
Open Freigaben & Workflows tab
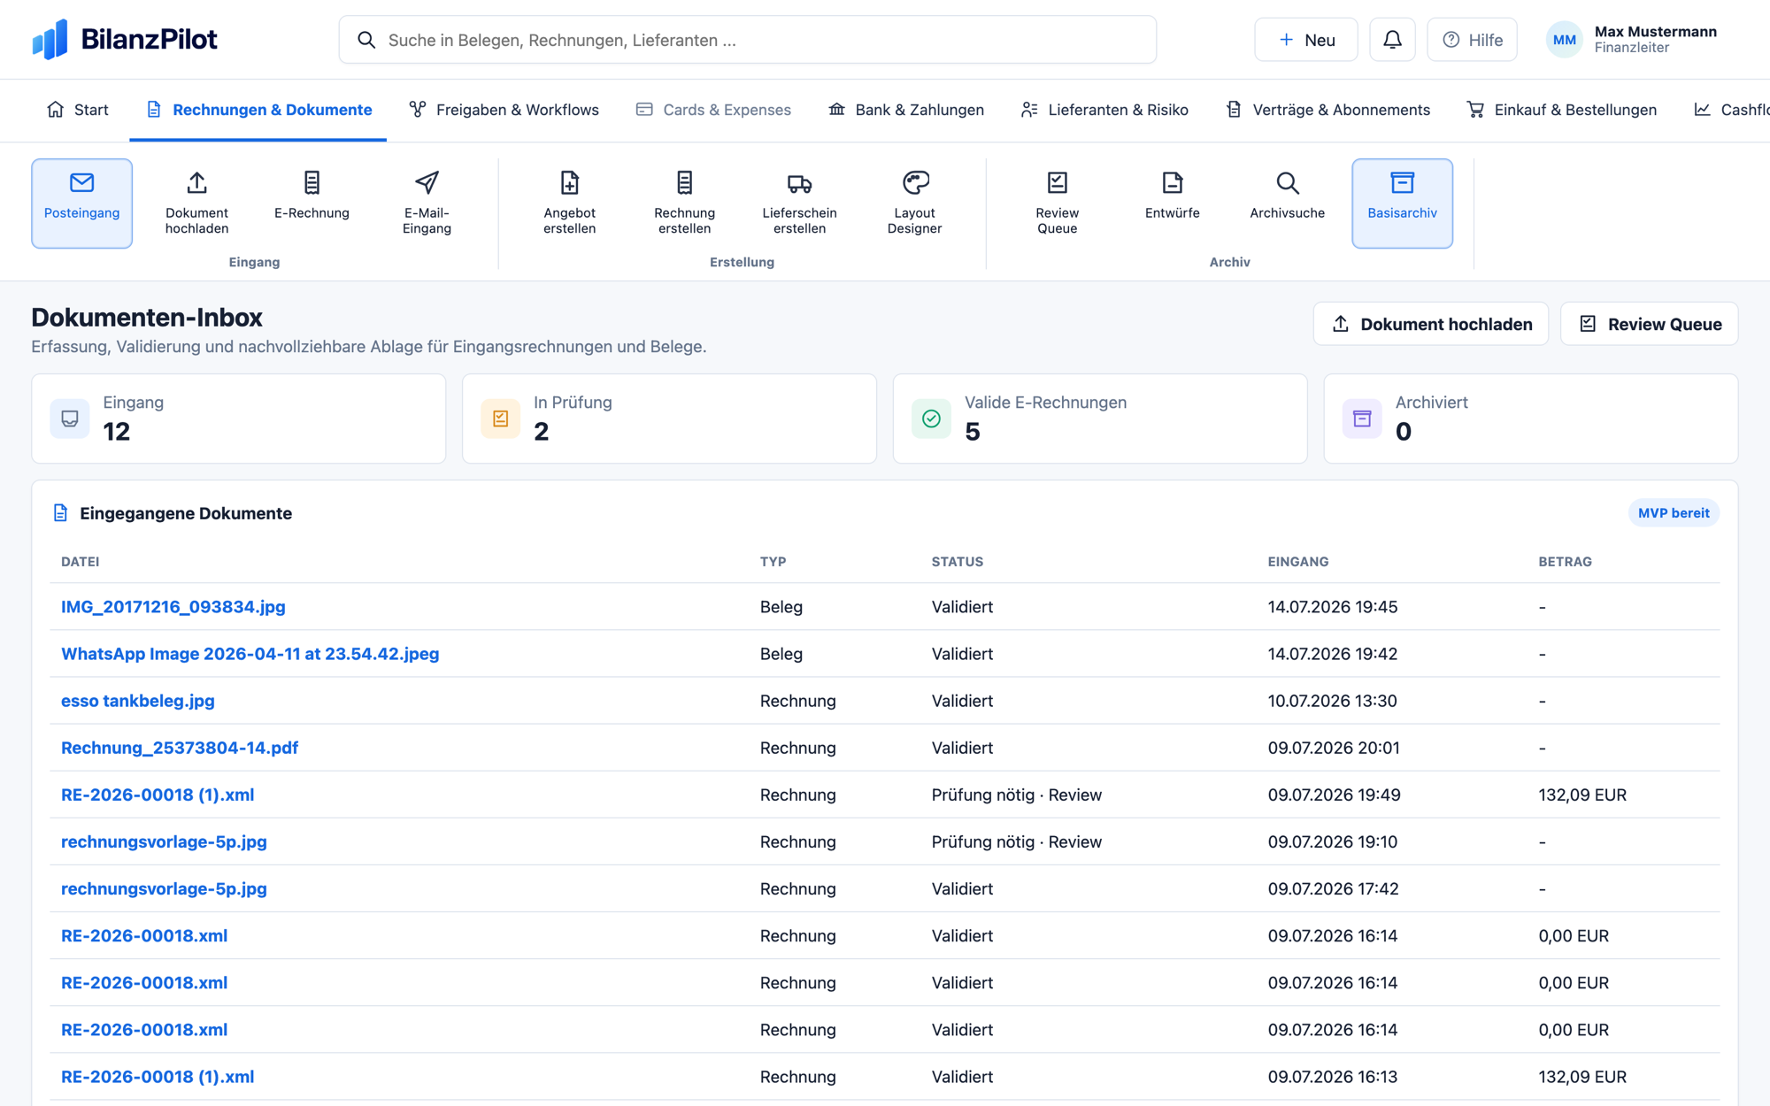[x=504, y=110]
